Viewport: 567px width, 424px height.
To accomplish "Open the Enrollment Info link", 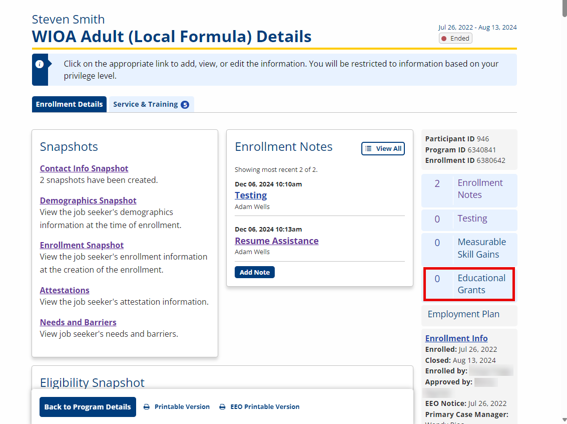I will (456, 338).
